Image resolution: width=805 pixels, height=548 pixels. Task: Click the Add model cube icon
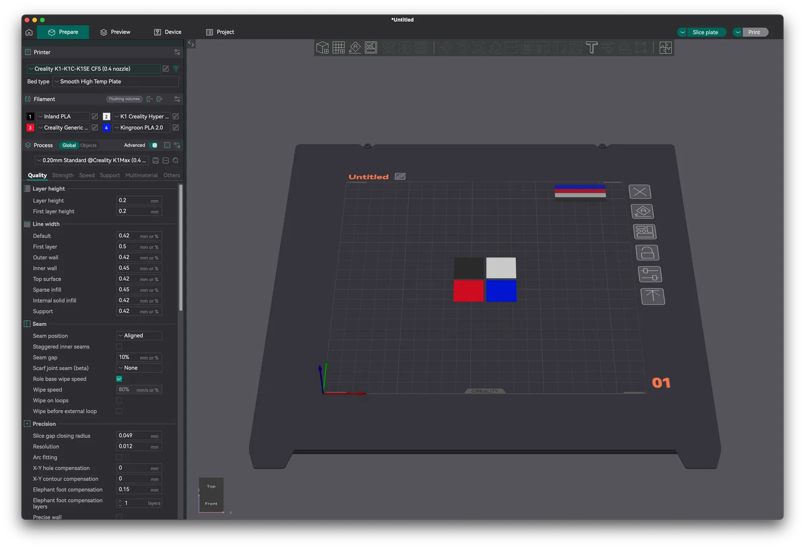[x=322, y=48]
